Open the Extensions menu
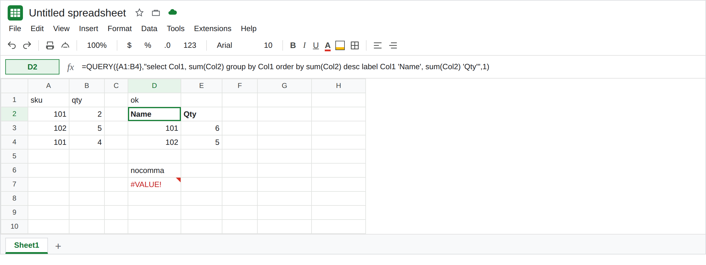This screenshot has height=265, width=706. [213, 29]
